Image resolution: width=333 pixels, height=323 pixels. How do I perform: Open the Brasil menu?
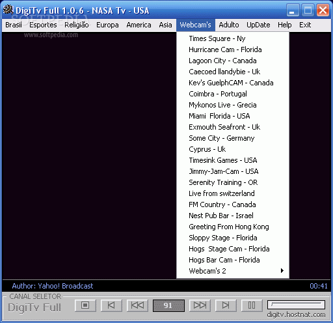(14, 25)
